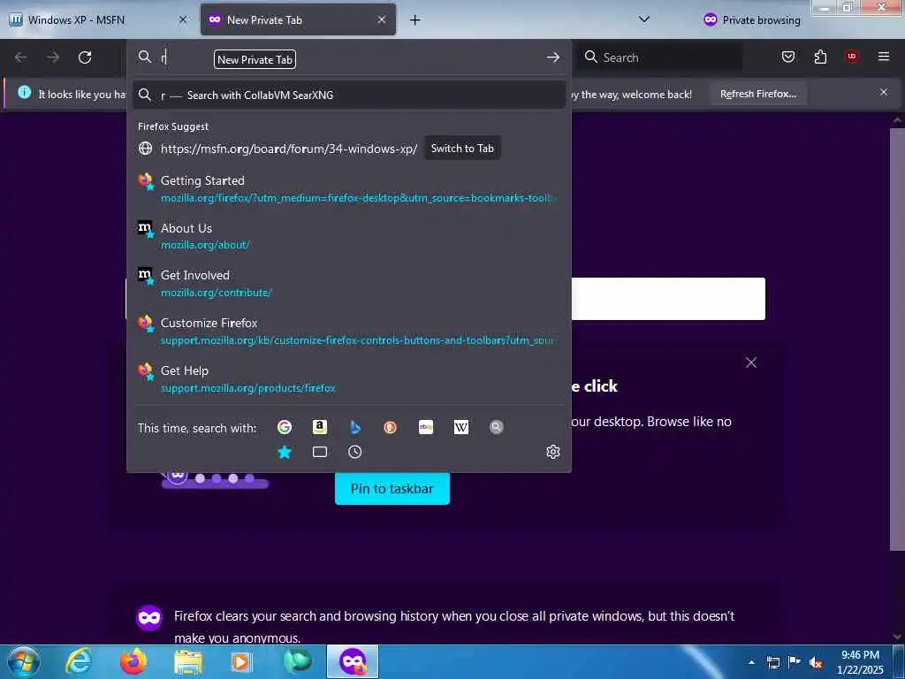Search this time with the gray magnifier engine
The image size is (905, 679).
(x=497, y=427)
